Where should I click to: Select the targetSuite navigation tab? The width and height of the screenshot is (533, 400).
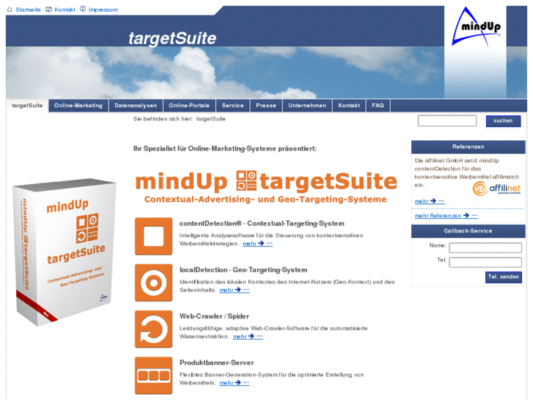[x=27, y=106]
